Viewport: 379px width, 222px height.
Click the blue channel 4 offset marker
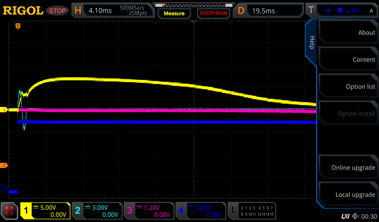tap(4, 188)
